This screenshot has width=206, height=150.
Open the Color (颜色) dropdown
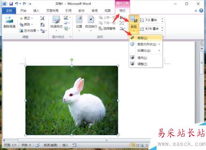point(26,25)
